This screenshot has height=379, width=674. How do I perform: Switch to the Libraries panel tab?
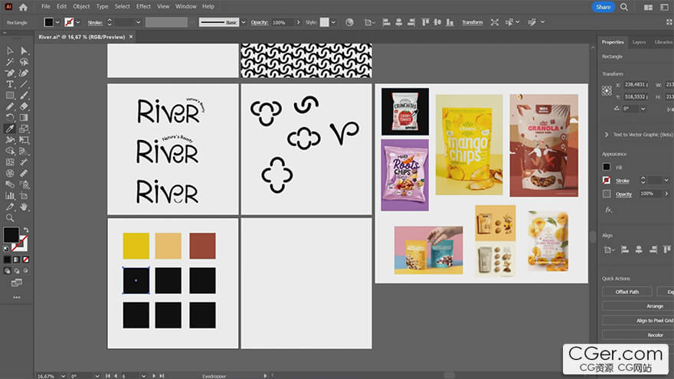coord(663,42)
